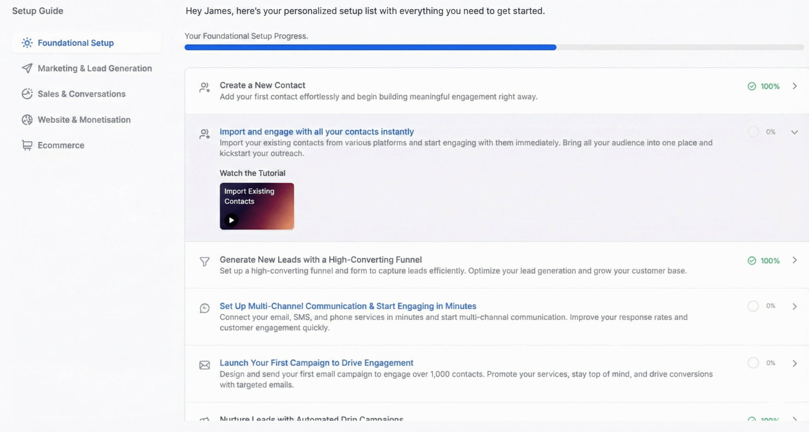
Task: Open Import and engage with all your contacts link
Action: pos(317,132)
